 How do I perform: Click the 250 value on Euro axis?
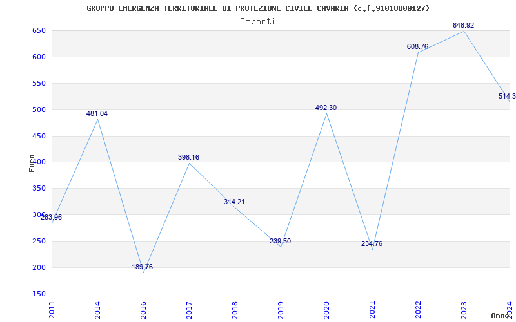click(x=39, y=241)
